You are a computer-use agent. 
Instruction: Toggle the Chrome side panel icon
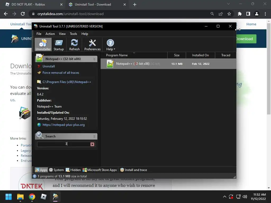[x=248, y=14]
